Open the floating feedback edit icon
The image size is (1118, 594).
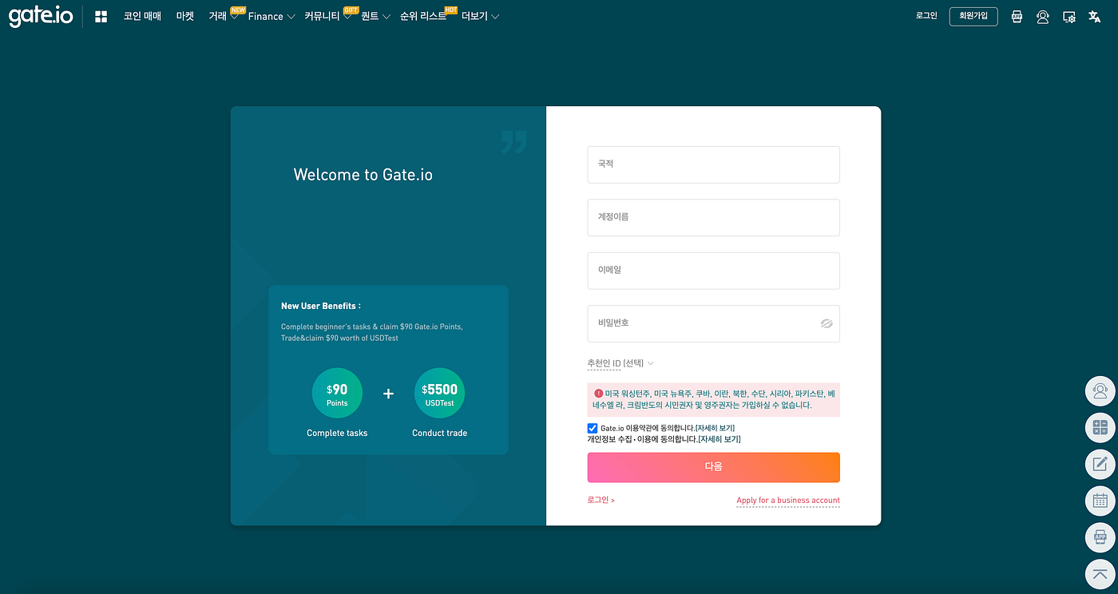(1100, 465)
